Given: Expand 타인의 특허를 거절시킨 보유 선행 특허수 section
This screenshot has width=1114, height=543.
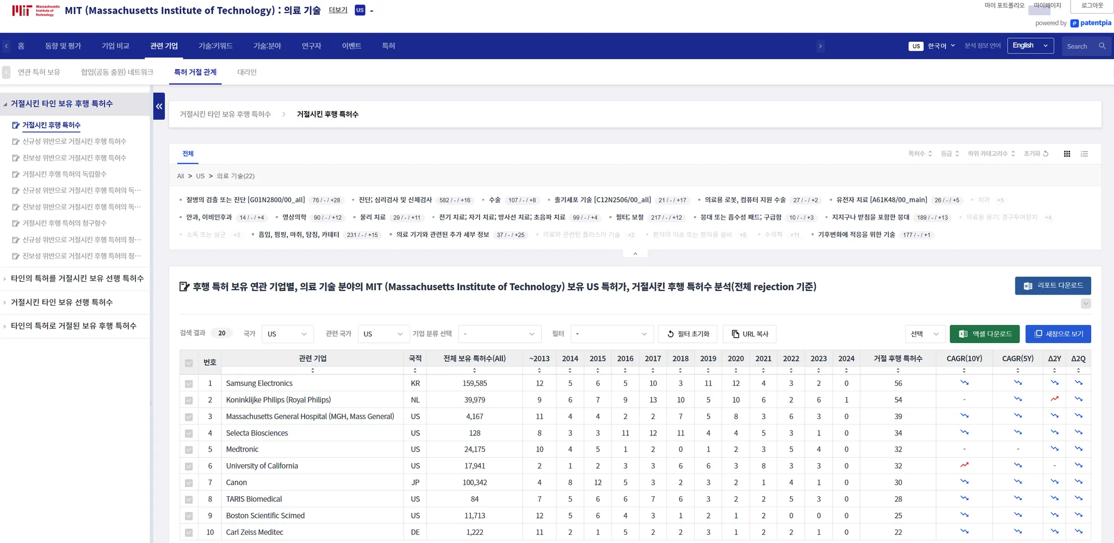Looking at the screenshot, I should tap(77, 278).
